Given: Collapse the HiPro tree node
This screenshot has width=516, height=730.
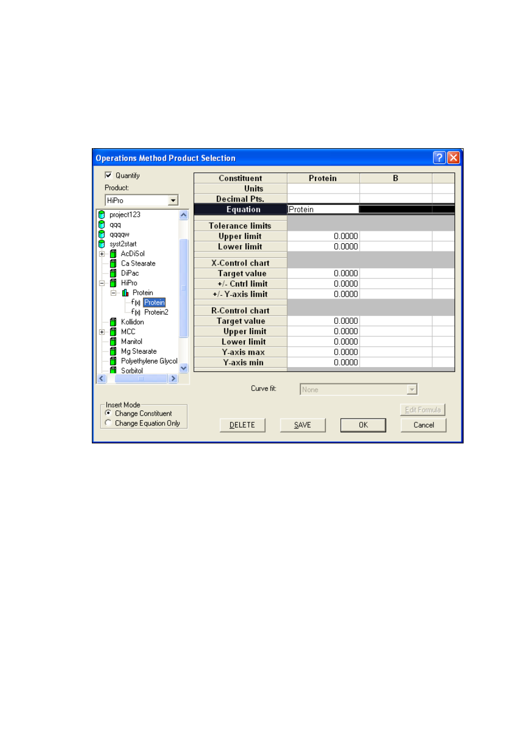Looking at the screenshot, I should point(102,283).
